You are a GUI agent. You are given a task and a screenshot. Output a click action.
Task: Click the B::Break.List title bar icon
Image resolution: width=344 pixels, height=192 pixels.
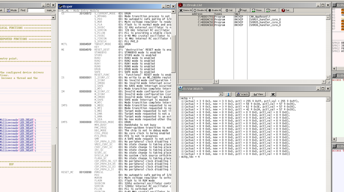(x=180, y=5)
